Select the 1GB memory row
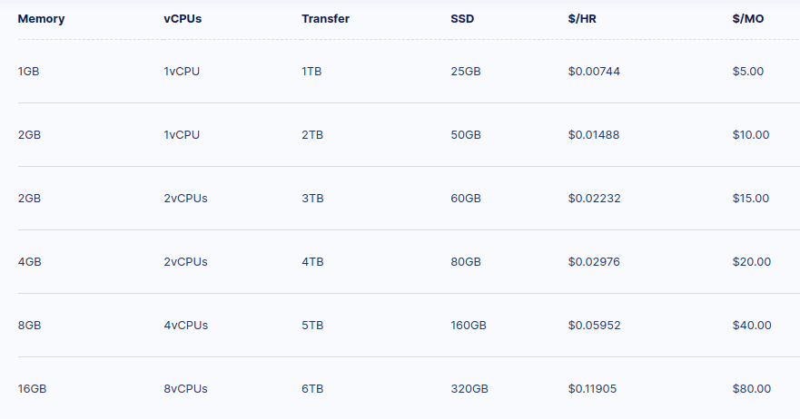800x419 pixels. (x=28, y=71)
